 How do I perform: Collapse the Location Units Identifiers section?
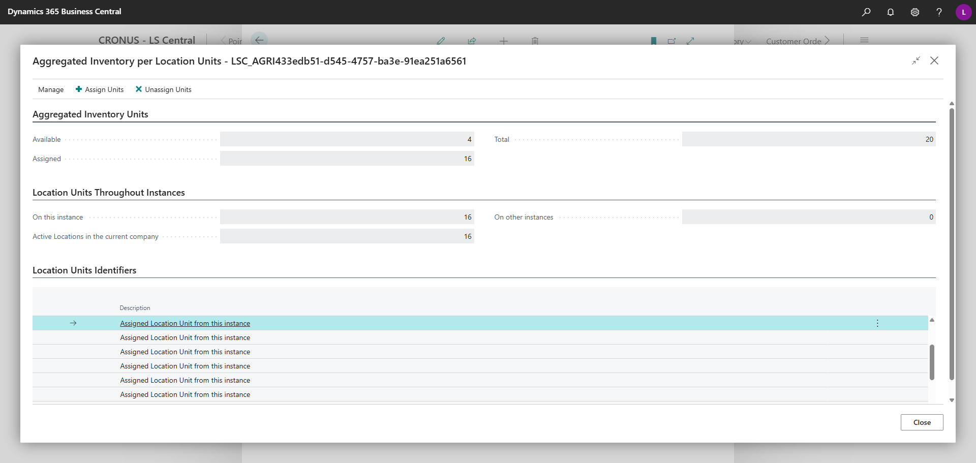(x=84, y=270)
